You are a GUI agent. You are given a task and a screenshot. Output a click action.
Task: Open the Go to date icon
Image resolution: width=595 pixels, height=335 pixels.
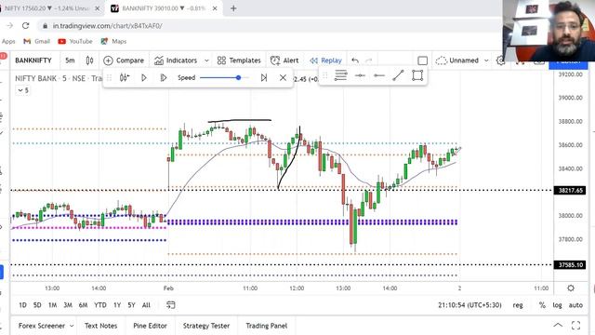[171, 305]
